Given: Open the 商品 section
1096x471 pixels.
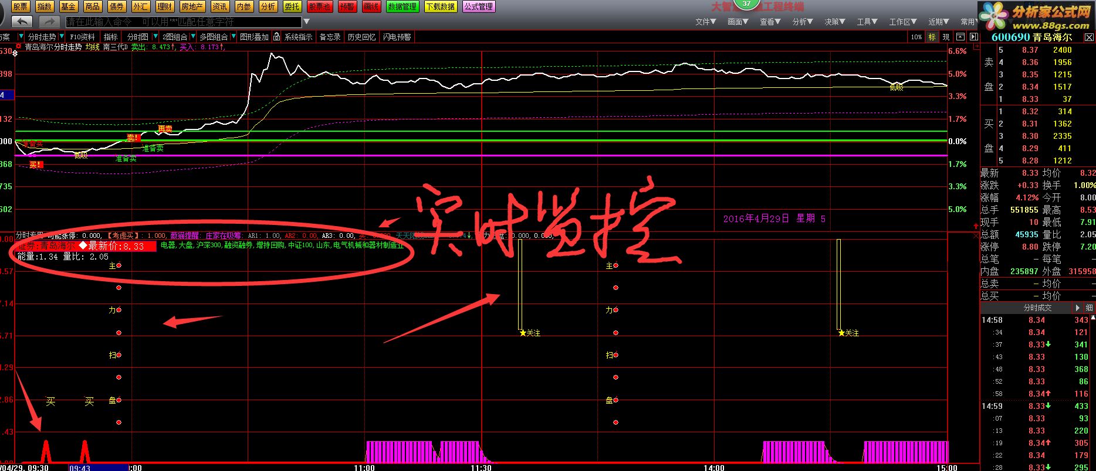Looking at the screenshot, I should pyautogui.click(x=93, y=6).
